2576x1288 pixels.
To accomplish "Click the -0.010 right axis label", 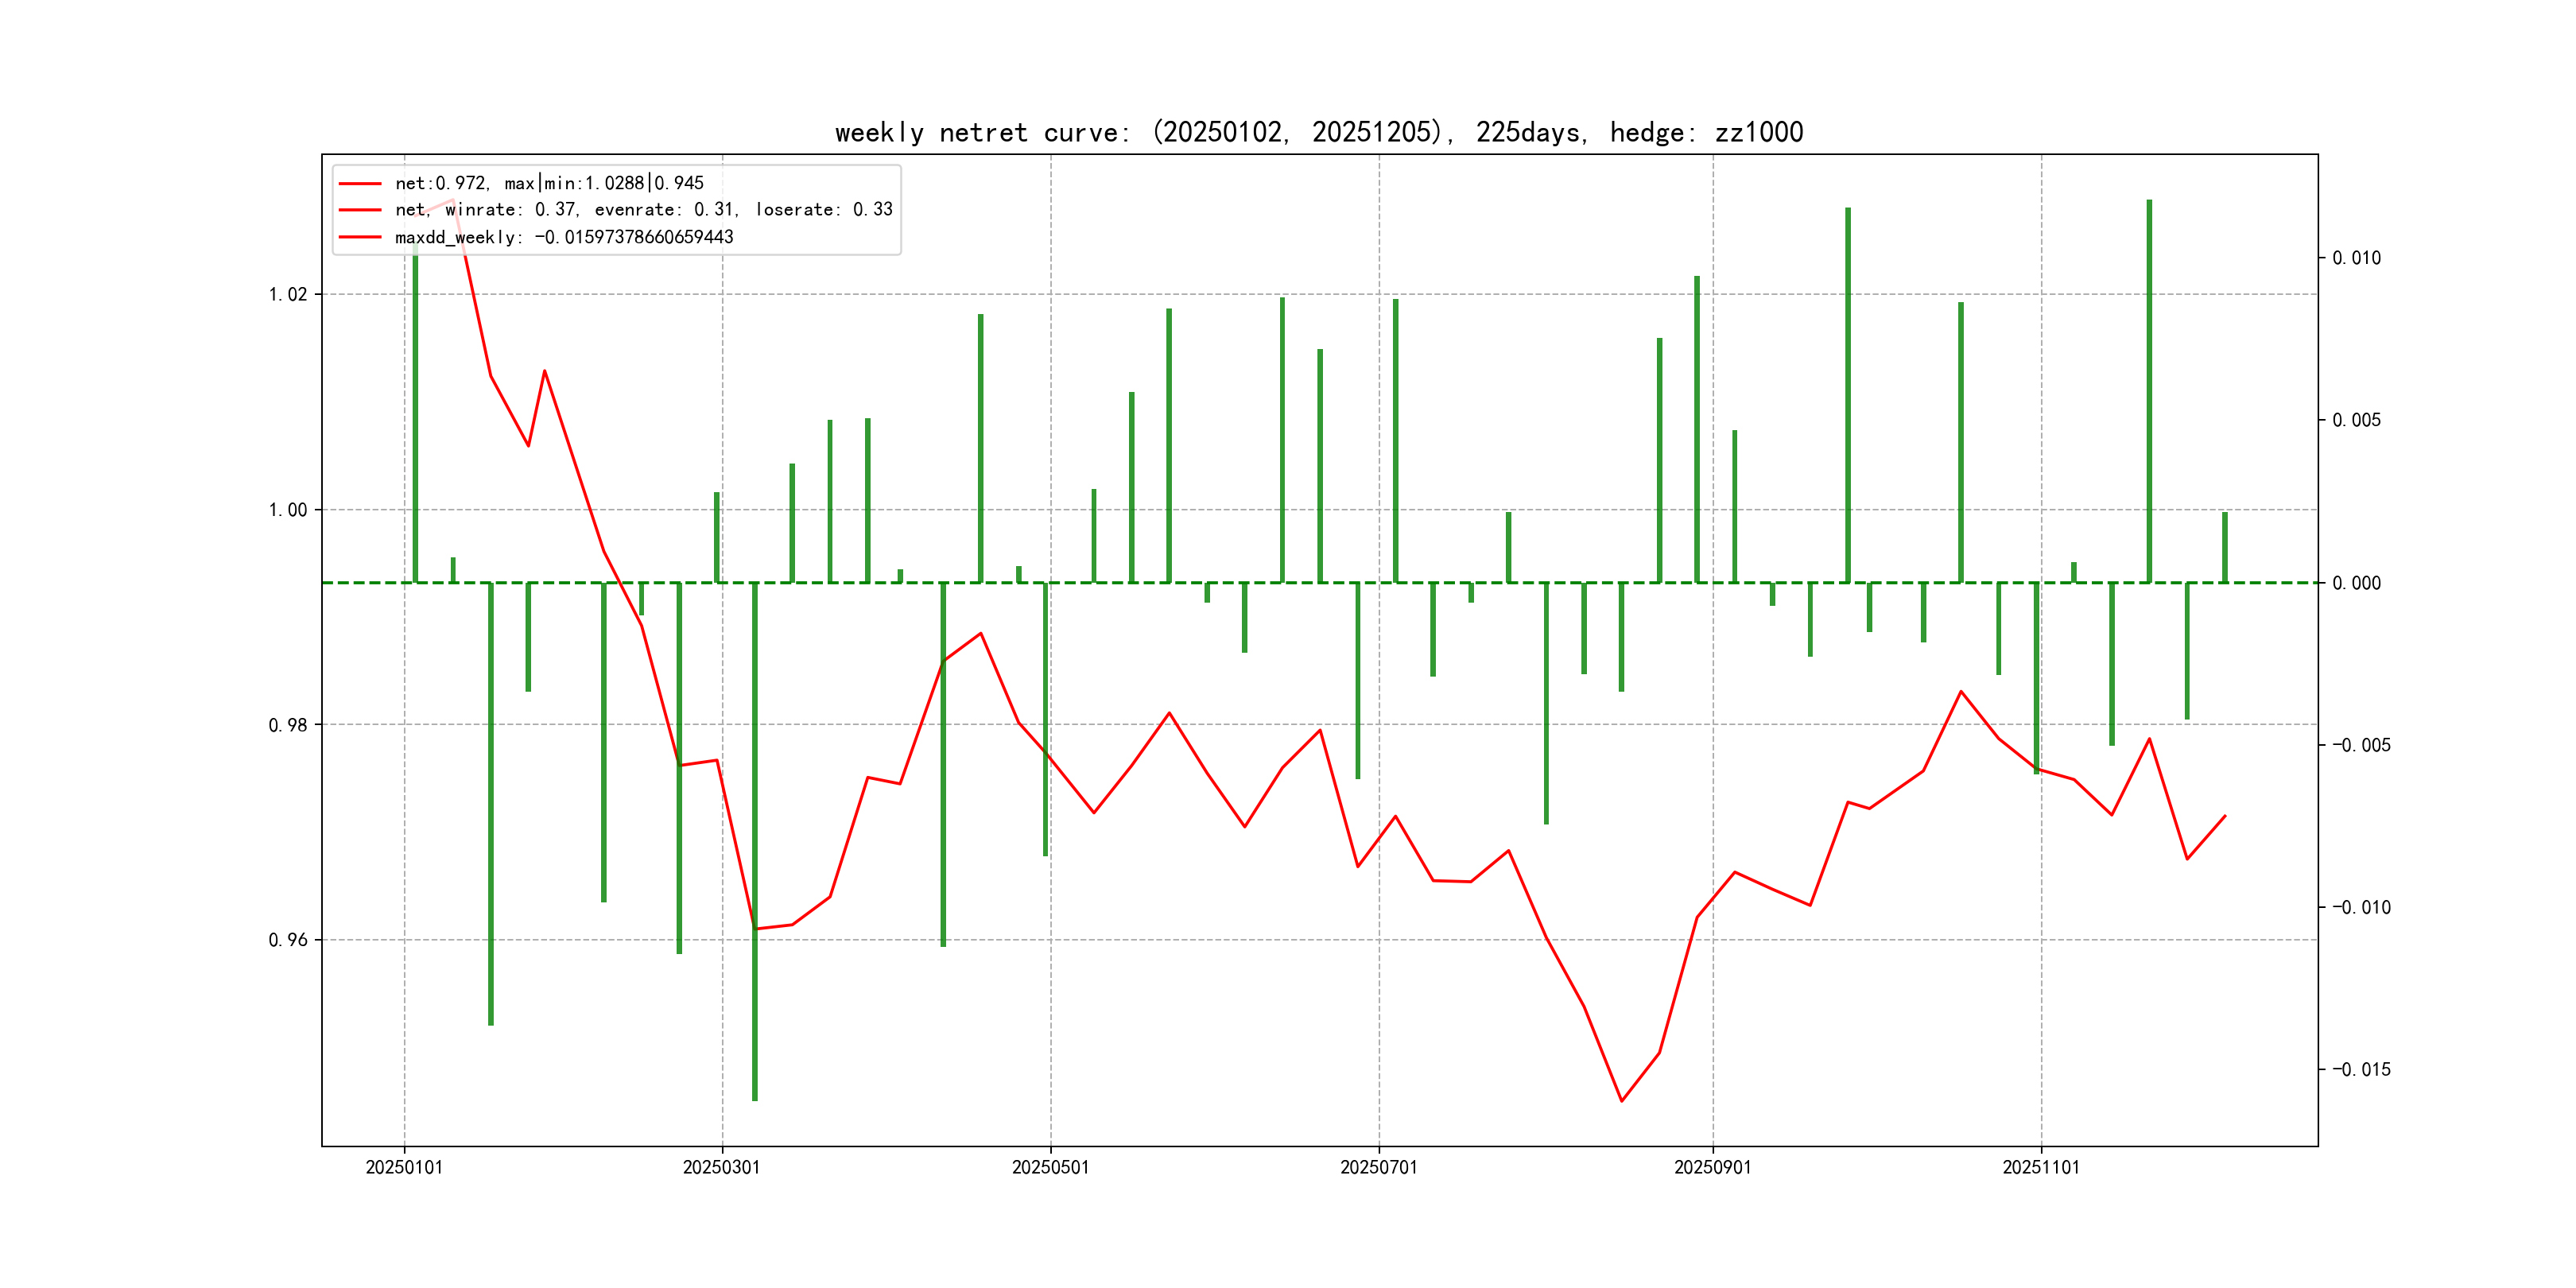I will coord(2361,908).
